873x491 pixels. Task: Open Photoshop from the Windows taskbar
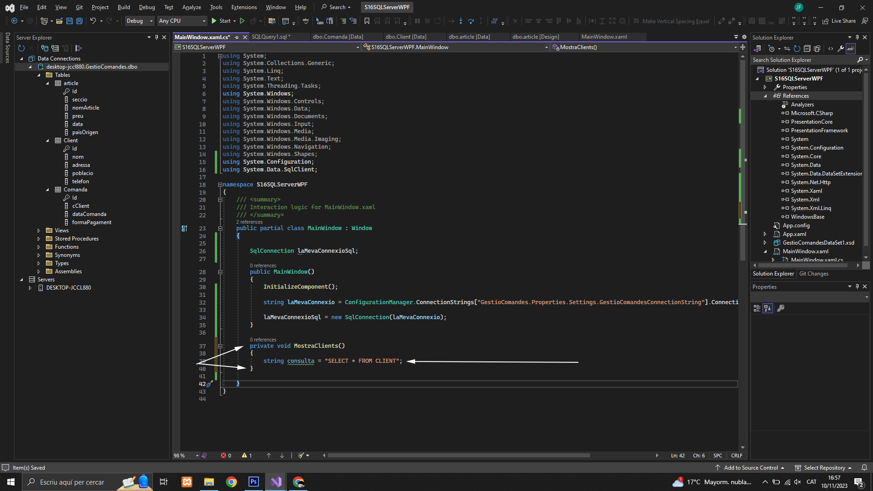pos(254,482)
